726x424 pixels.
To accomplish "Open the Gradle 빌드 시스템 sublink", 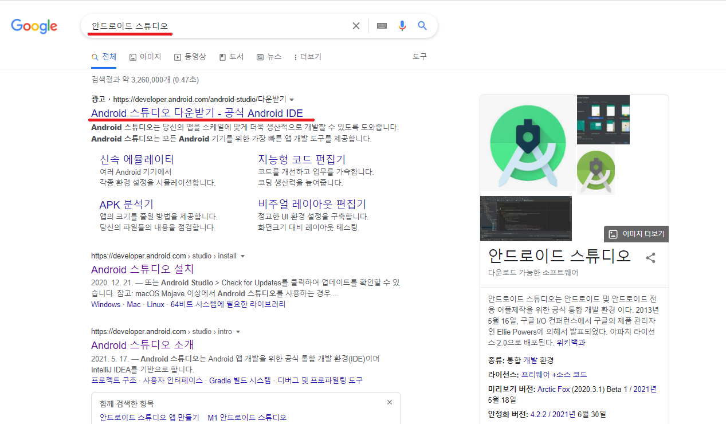I will (240, 380).
